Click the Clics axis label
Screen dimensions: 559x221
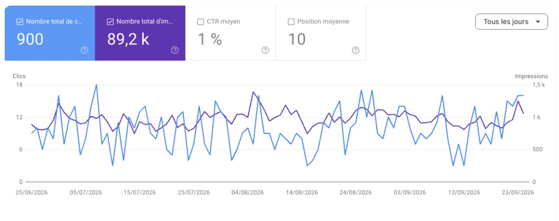[19, 76]
